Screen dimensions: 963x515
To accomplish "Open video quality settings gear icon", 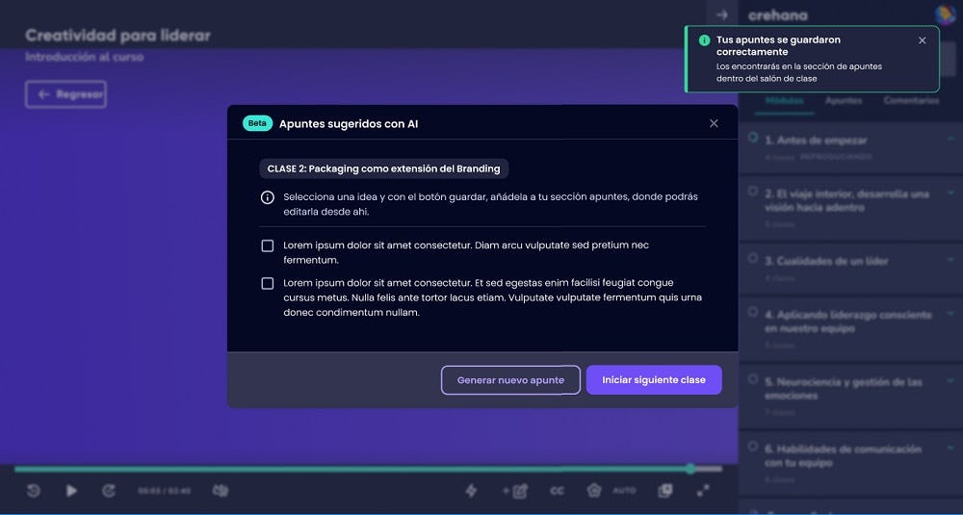I will (594, 490).
